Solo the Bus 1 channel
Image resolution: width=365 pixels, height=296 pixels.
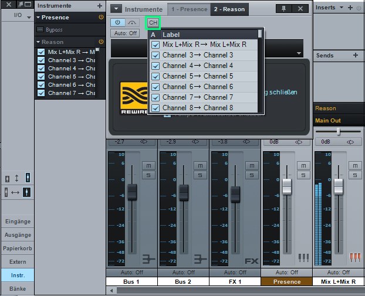[x=148, y=175]
